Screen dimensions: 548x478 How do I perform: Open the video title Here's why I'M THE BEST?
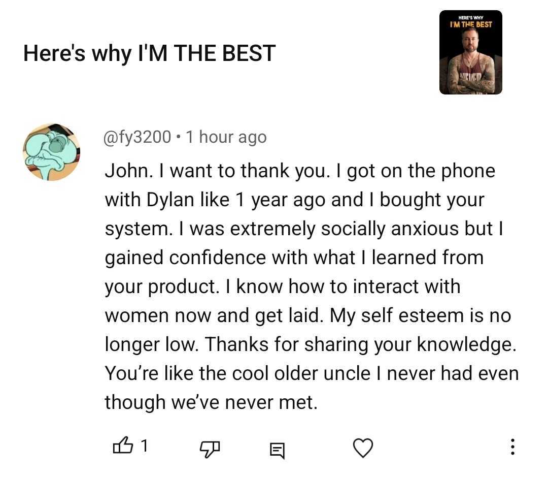pyautogui.click(x=150, y=53)
